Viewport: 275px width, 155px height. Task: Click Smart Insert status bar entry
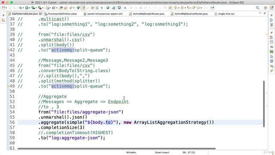coord(162,152)
